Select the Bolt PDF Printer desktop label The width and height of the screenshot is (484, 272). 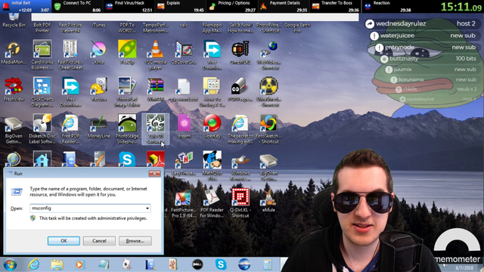(42, 28)
